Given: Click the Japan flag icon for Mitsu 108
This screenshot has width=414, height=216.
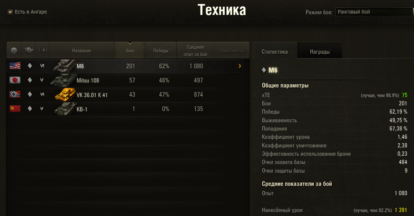Looking at the screenshot, I should 15,80.
